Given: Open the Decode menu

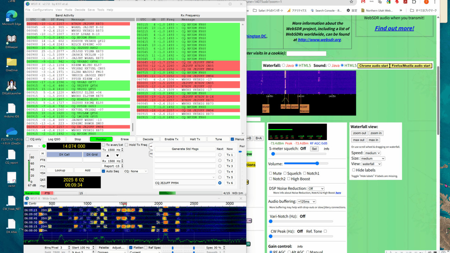Looking at the screenshot, I should [80, 10].
